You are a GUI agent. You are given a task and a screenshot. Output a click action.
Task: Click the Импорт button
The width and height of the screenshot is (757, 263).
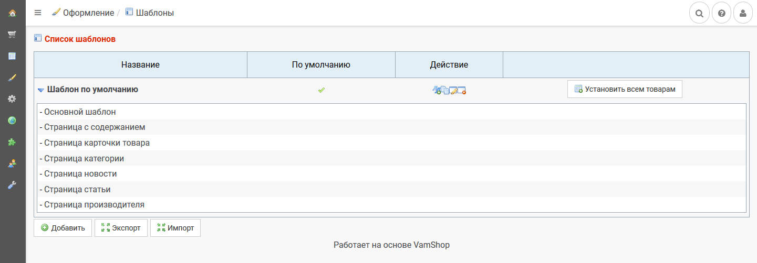175,228
